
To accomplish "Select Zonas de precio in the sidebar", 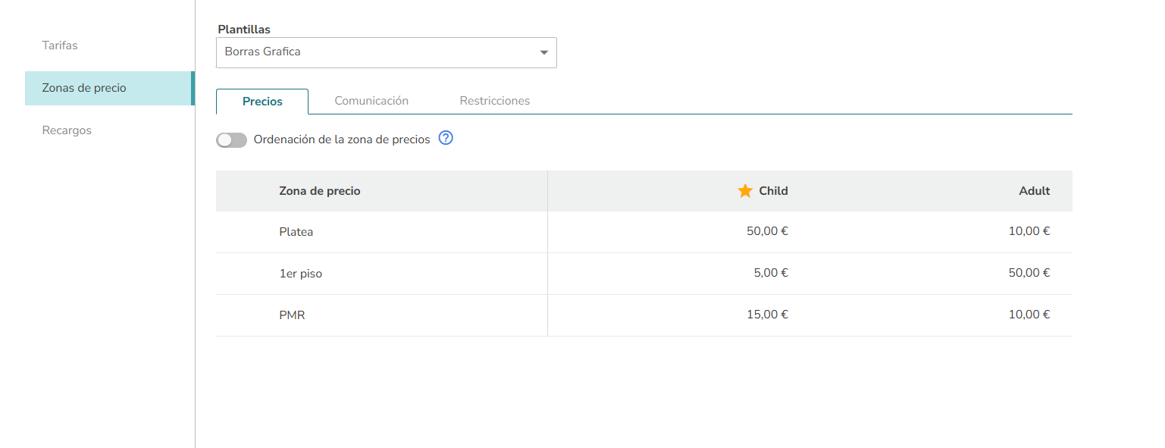I will [x=84, y=88].
